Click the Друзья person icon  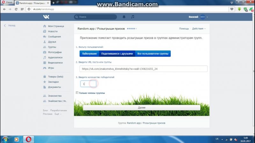click(45, 42)
